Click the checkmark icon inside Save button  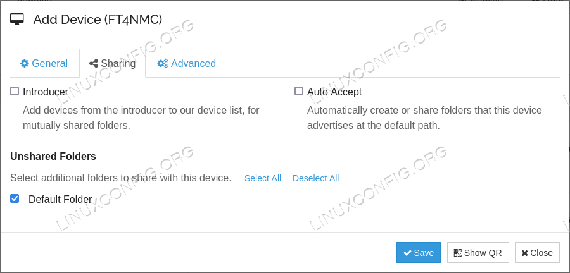pyautogui.click(x=408, y=253)
